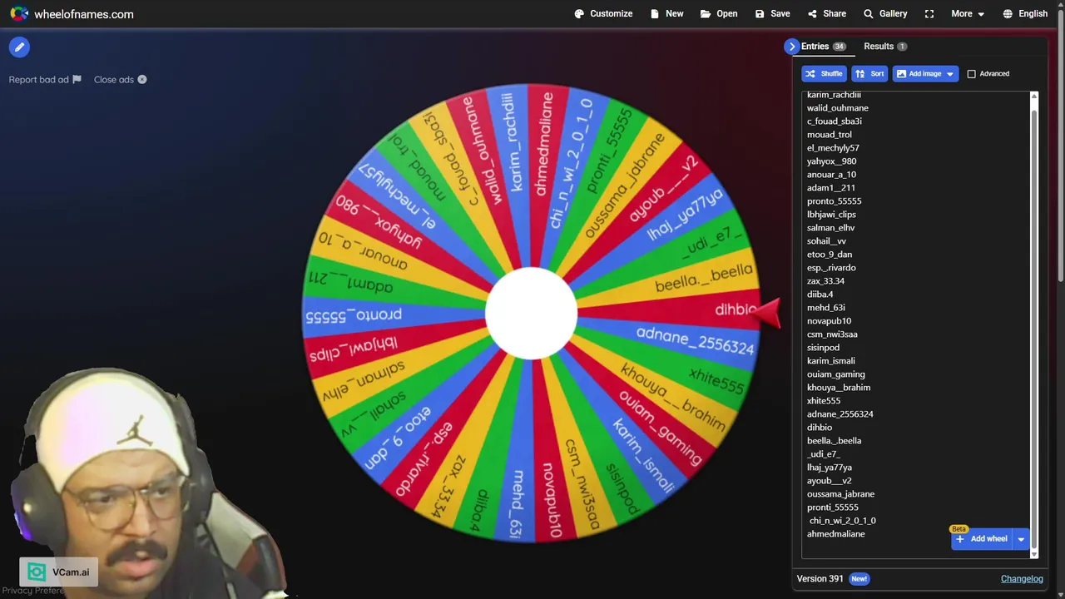Select entry 'novapub10' in the list
1065x599 pixels.
click(829, 321)
